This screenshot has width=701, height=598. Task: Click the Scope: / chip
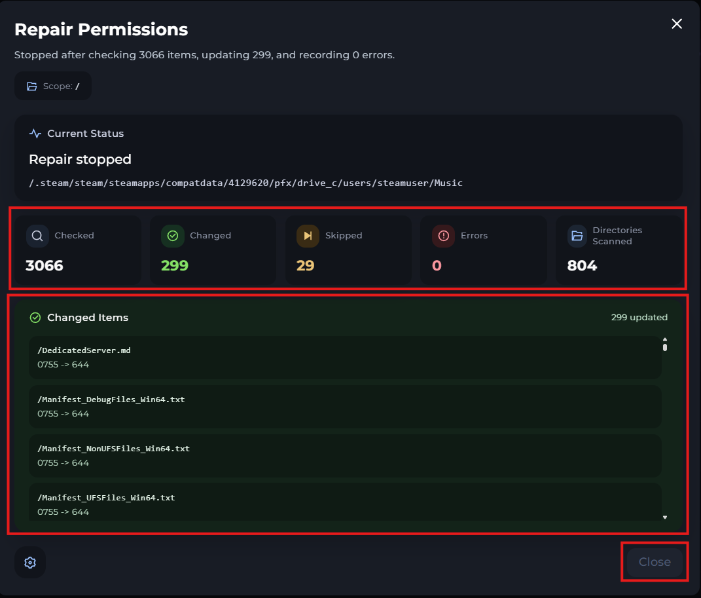(53, 86)
